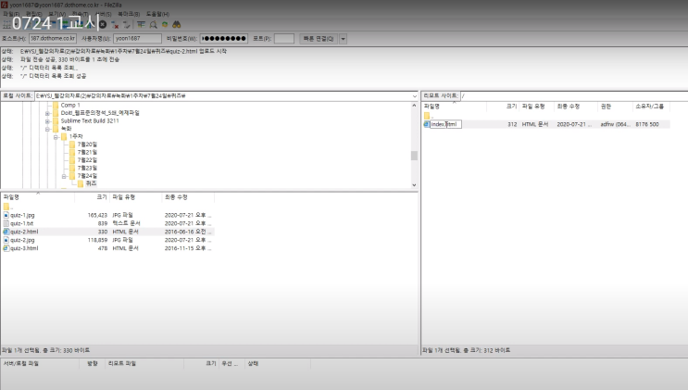
Task: Click the 리모트 사이트 path field
Action: [574, 95]
